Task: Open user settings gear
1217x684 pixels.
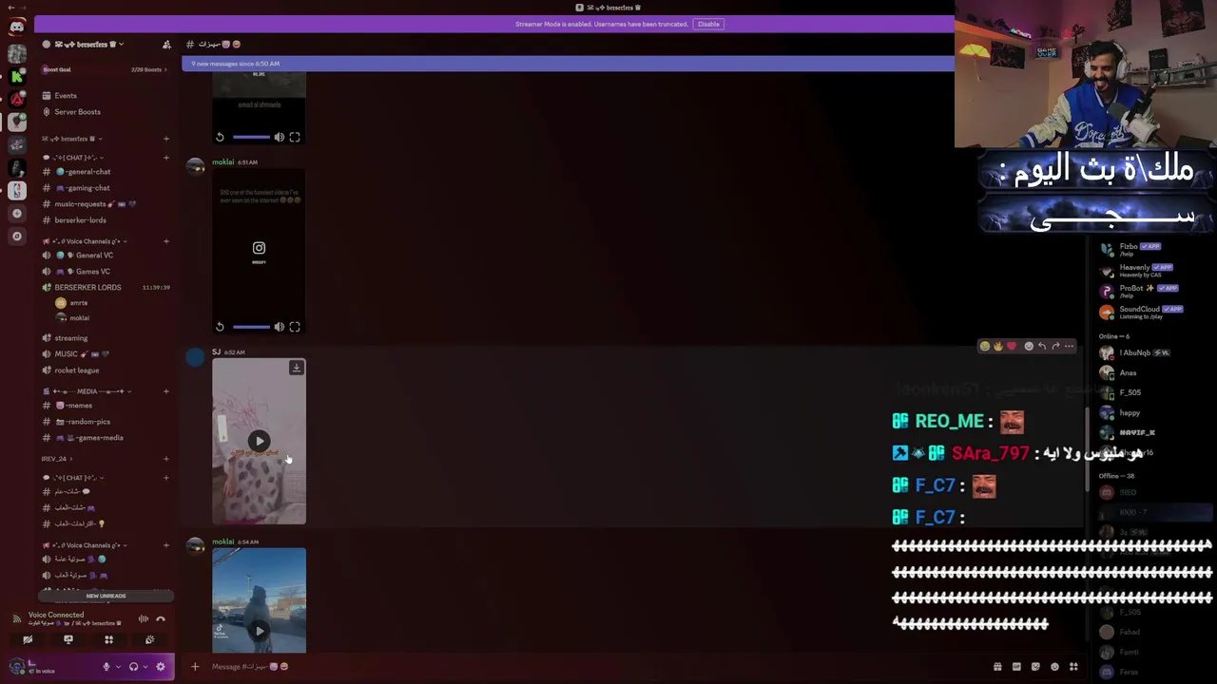Action: click(x=161, y=667)
